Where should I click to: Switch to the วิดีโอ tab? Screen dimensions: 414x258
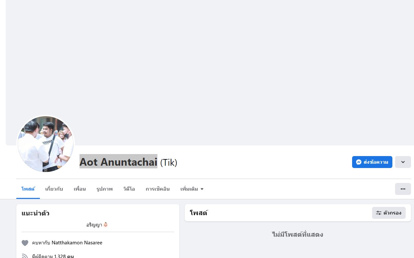click(129, 189)
